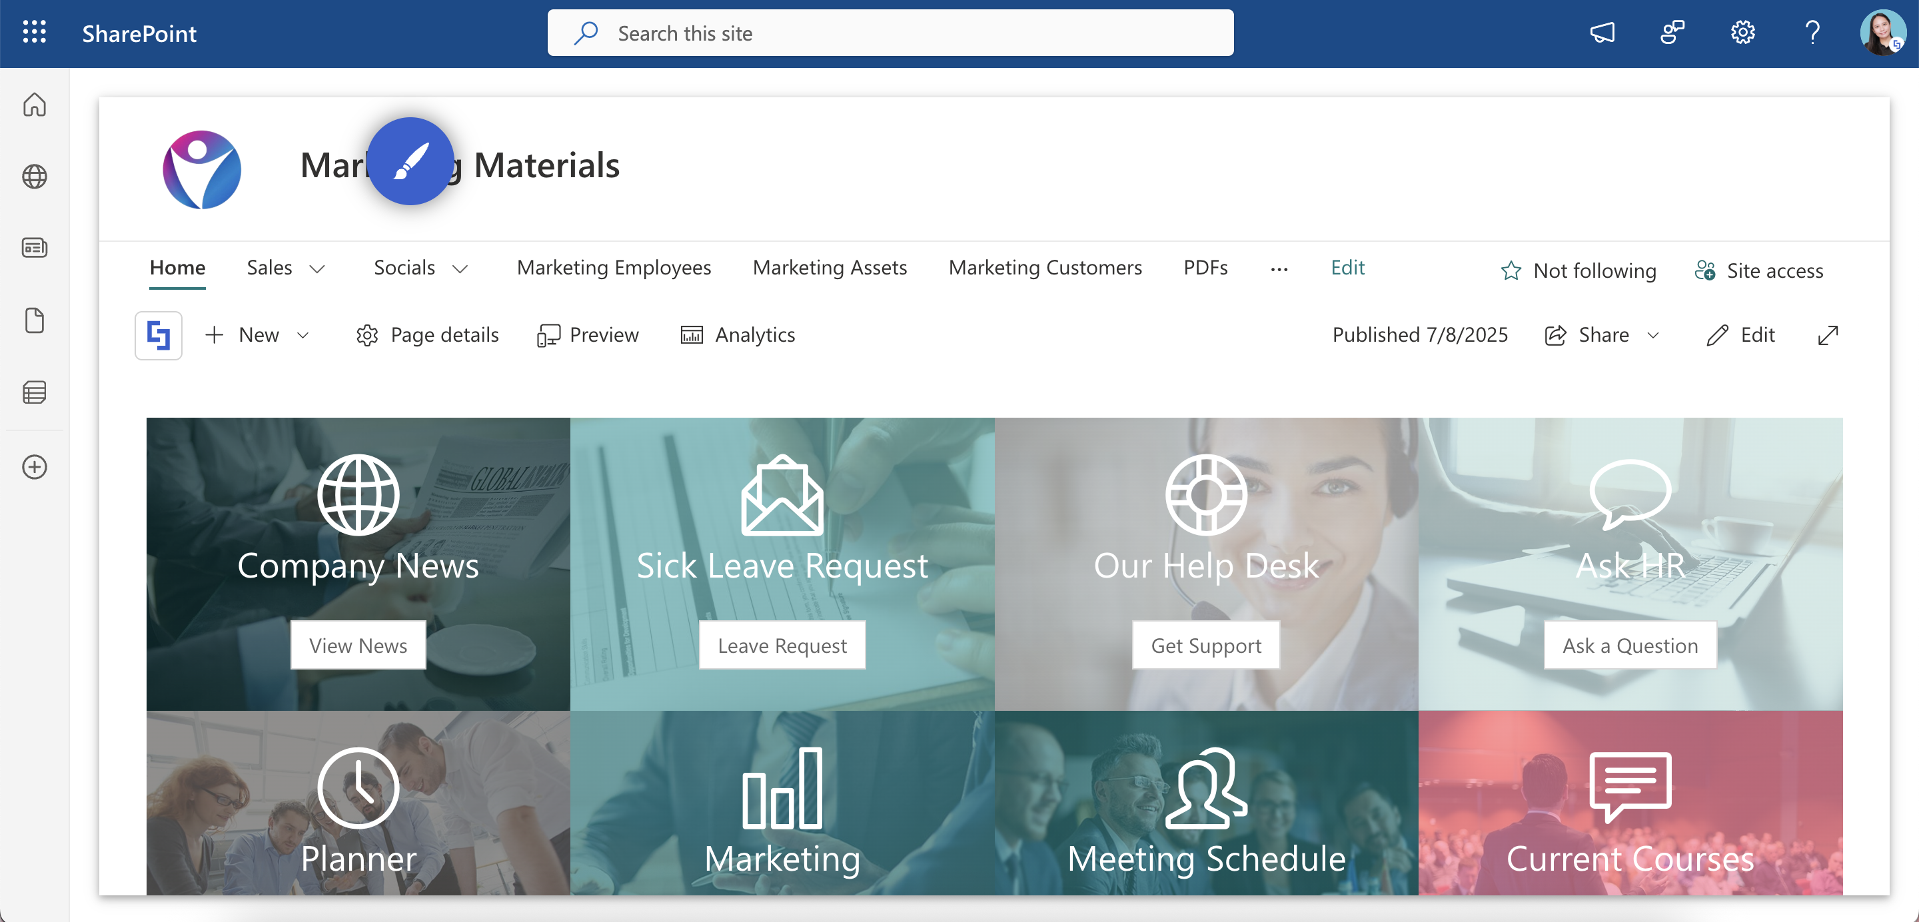
Task: Expand page to full screen arrow
Action: pyautogui.click(x=1828, y=335)
